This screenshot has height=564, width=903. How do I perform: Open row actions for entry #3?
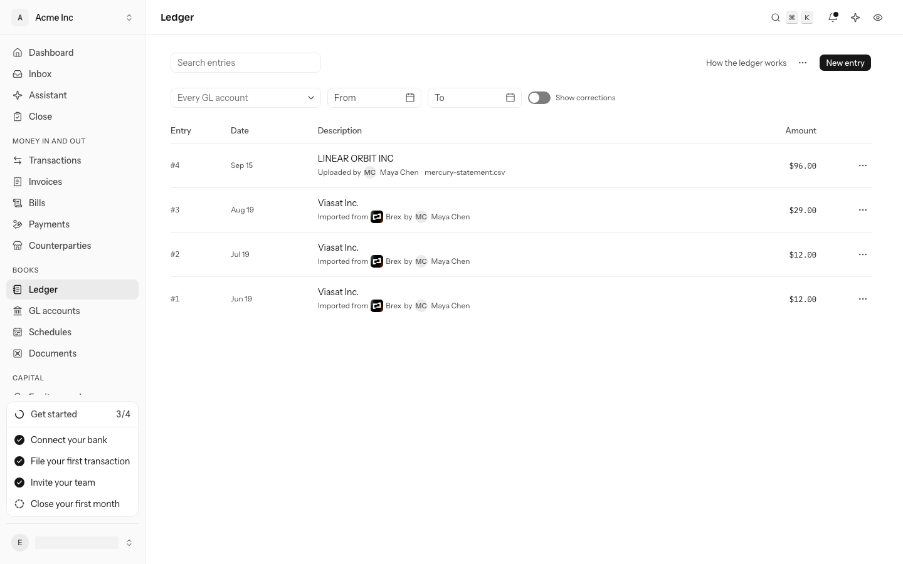[863, 210]
